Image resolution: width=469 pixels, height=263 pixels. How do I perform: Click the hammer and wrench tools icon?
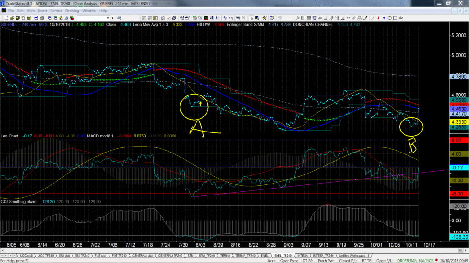(x=264, y=18)
